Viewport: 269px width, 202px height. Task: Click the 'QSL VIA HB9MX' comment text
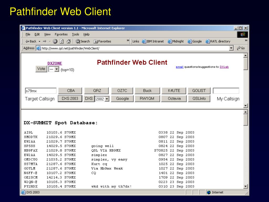106,150
